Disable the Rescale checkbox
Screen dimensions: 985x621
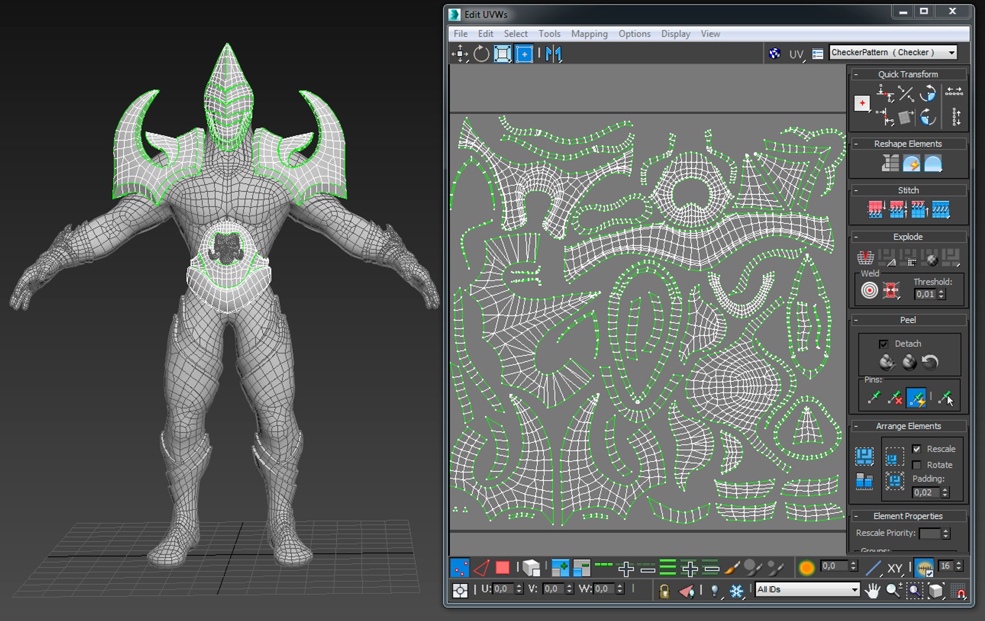[917, 449]
